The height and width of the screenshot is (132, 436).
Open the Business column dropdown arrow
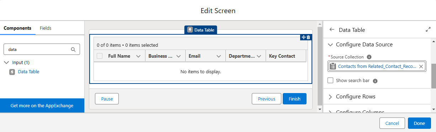[179, 56]
